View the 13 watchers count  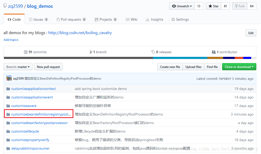[x=199, y=6]
